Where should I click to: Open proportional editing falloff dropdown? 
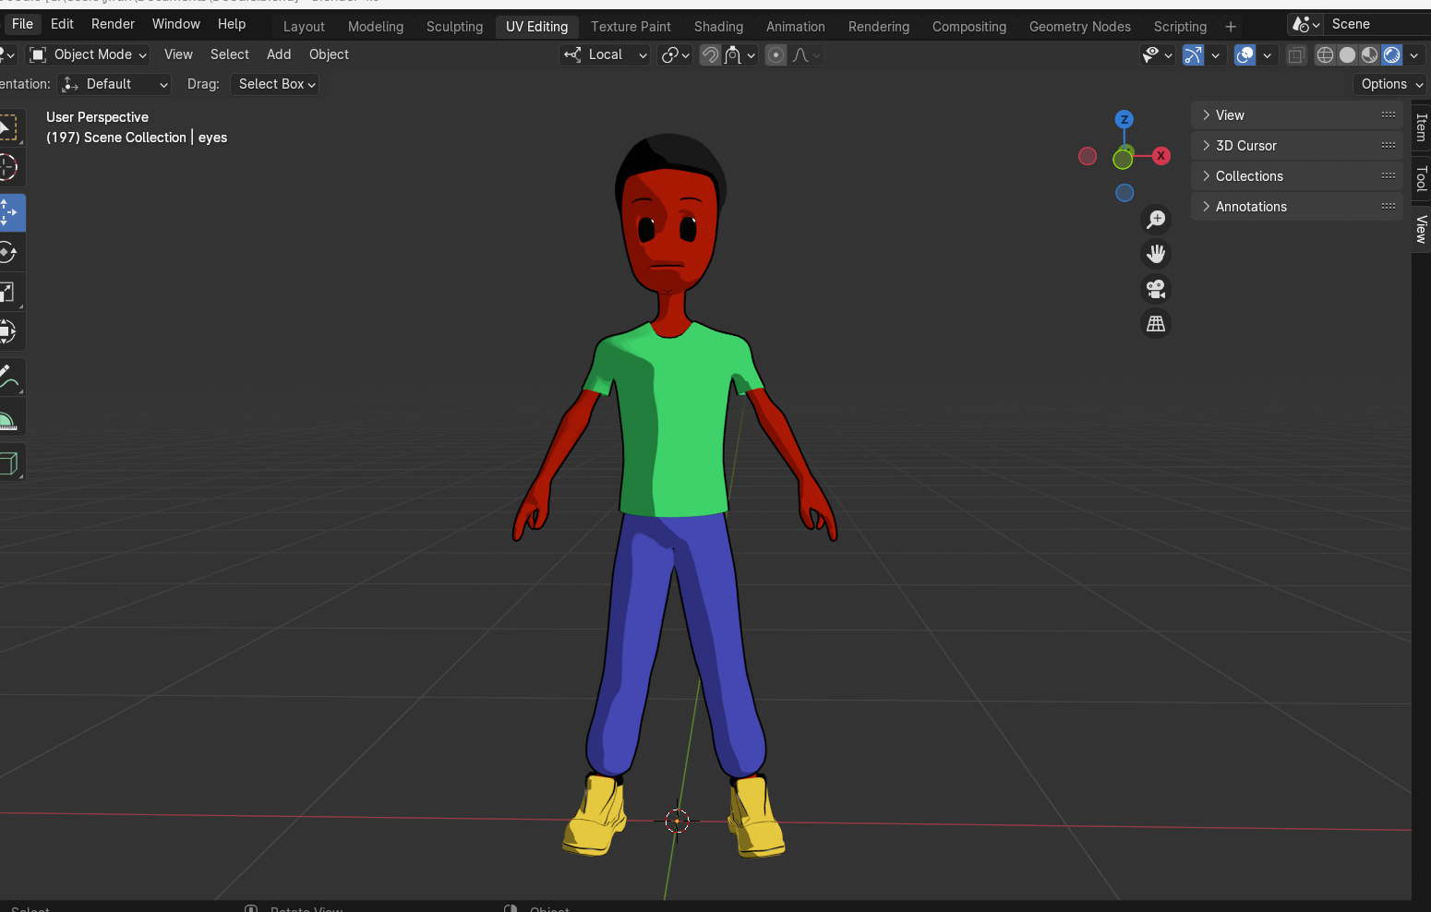point(805,54)
